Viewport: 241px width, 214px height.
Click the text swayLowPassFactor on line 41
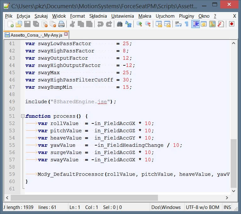(x=64, y=44)
